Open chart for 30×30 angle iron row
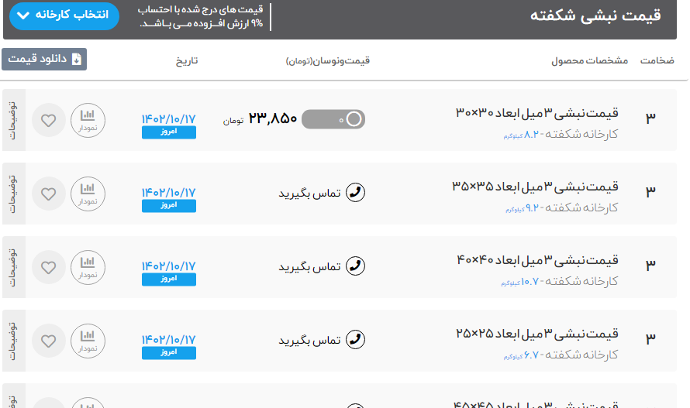This screenshot has height=408, width=690. (88, 120)
